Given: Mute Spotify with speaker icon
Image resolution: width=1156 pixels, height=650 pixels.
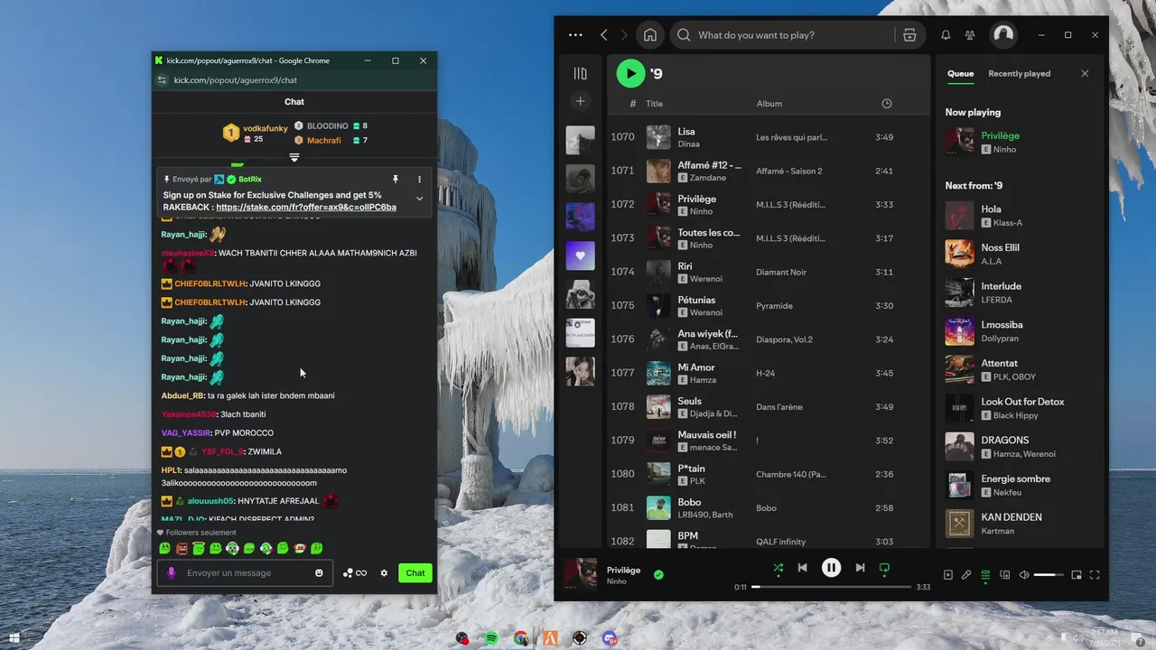Looking at the screenshot, I should [1024, 575].
